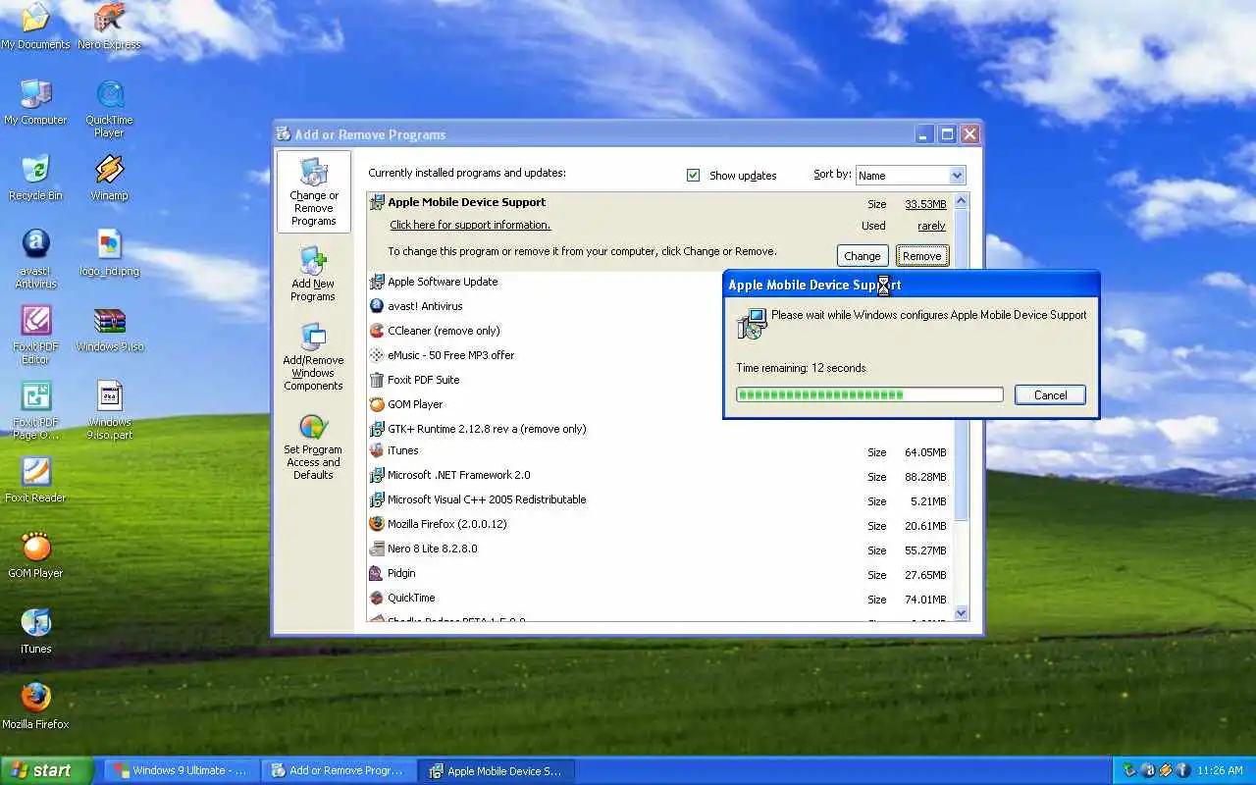The height and width of the screenshot is (785, 1256).
Task: Select the Pidgin list entry icon
Action: point(377,573)
